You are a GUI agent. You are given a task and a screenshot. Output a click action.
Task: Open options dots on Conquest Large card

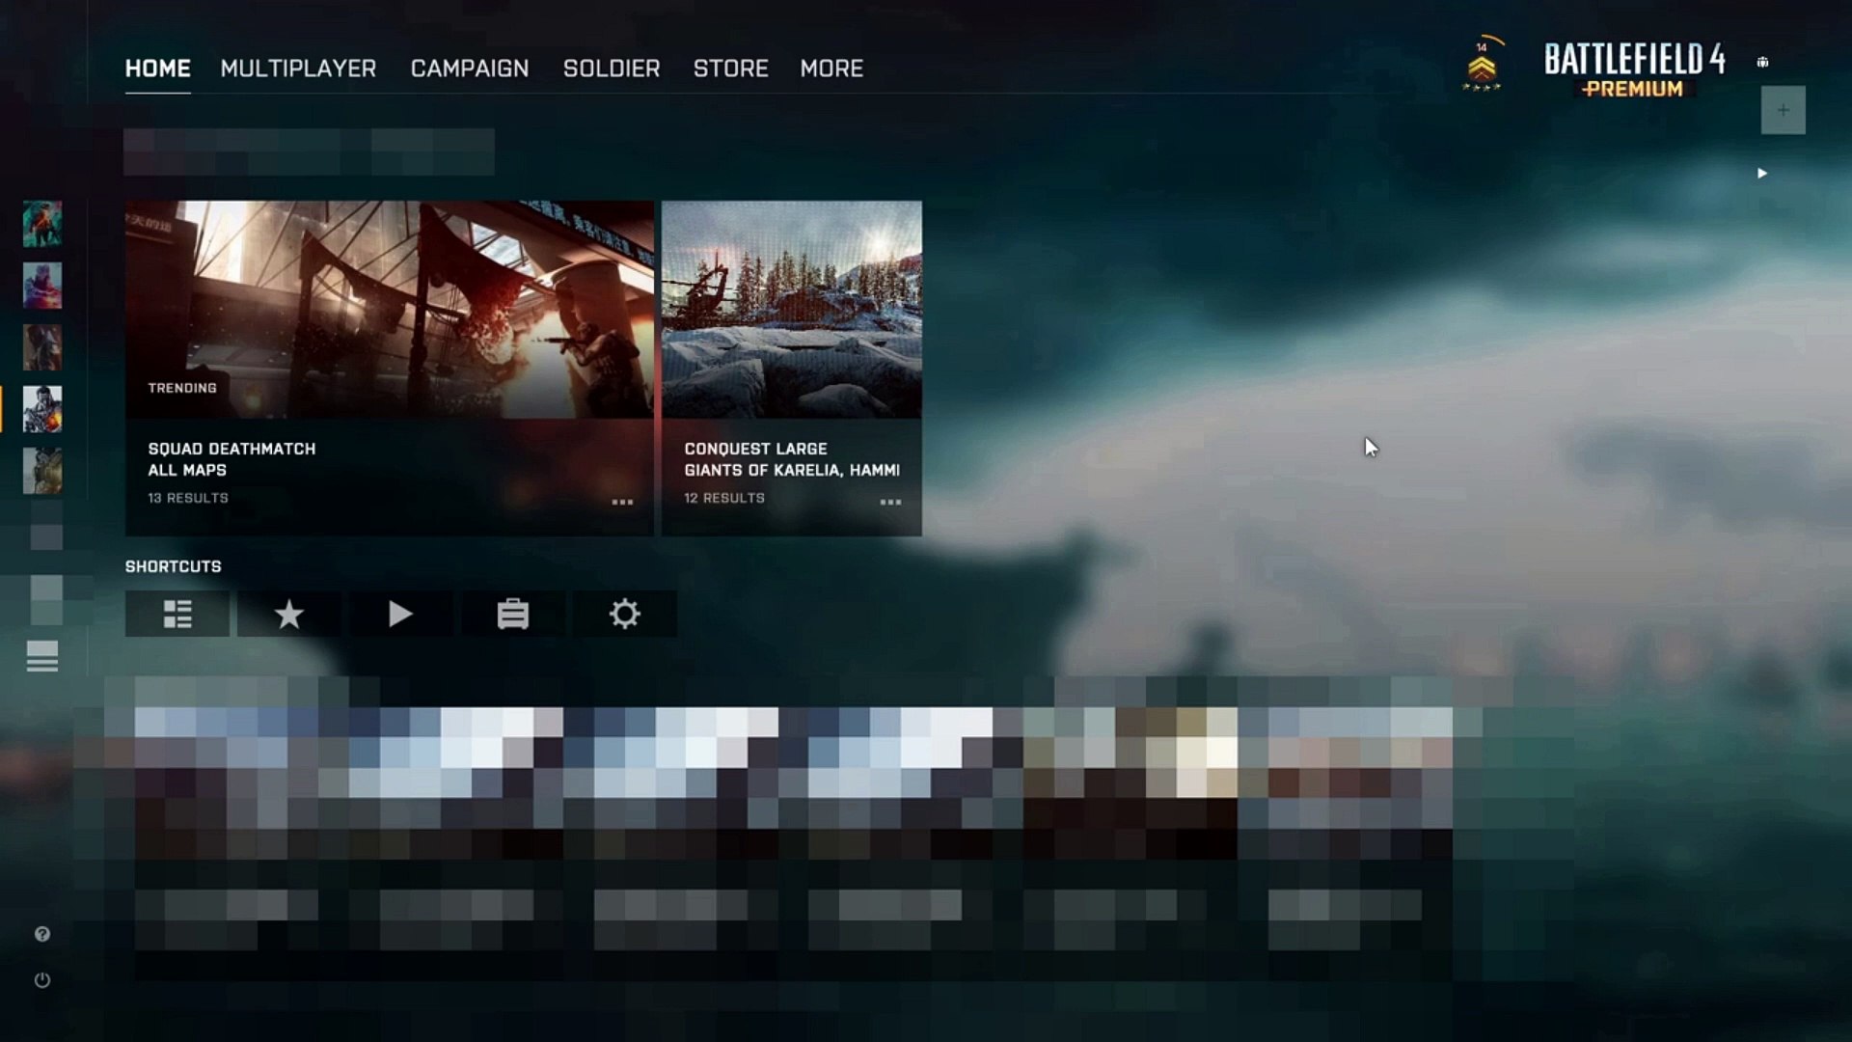pos(890,502)
